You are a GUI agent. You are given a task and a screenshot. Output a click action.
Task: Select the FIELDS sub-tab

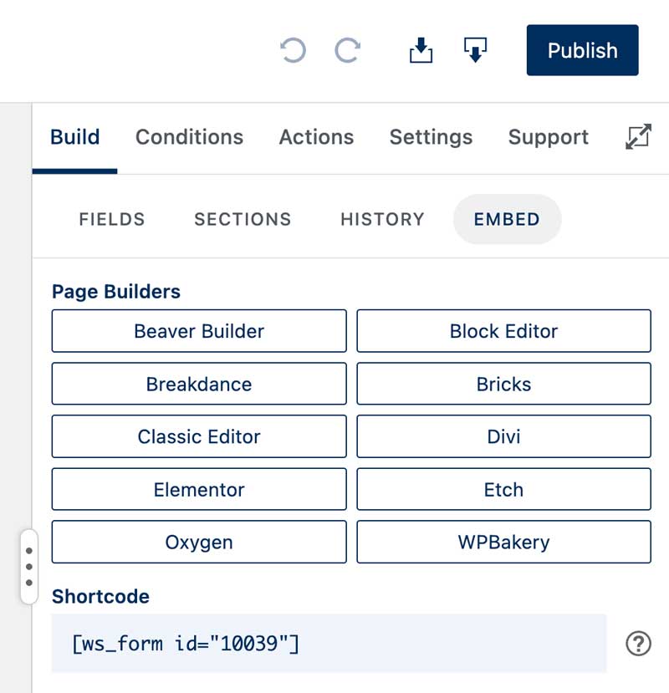coord(112,219)
